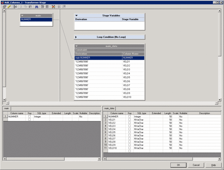
Task: Click the Stage Variable column header
Action: click(133, 19)
